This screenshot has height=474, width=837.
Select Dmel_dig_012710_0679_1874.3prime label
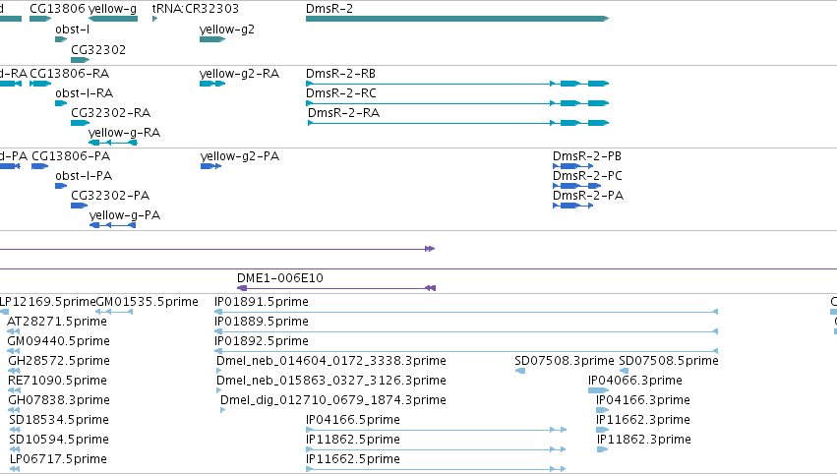pos(333,401)
